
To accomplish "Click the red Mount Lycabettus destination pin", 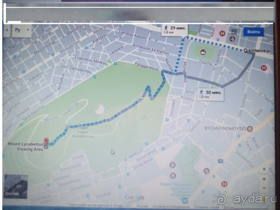I will click(46, 141).
